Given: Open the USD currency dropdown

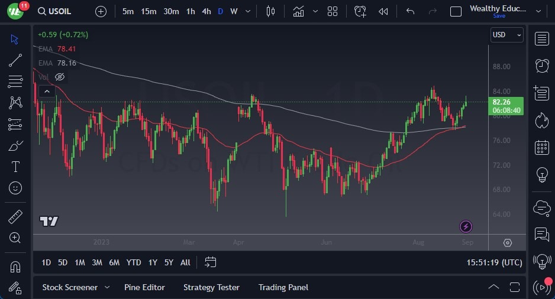Looking at the screenshot, I should point(507,35).
